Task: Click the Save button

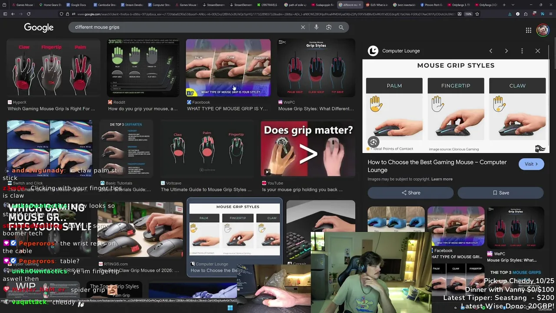Action: 501,193
